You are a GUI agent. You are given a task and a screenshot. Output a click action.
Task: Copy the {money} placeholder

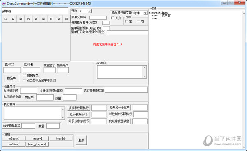coord(37,138)
